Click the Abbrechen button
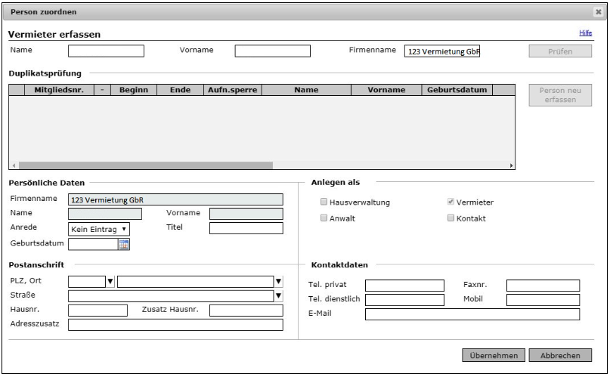610x377 pixels. 560,355
